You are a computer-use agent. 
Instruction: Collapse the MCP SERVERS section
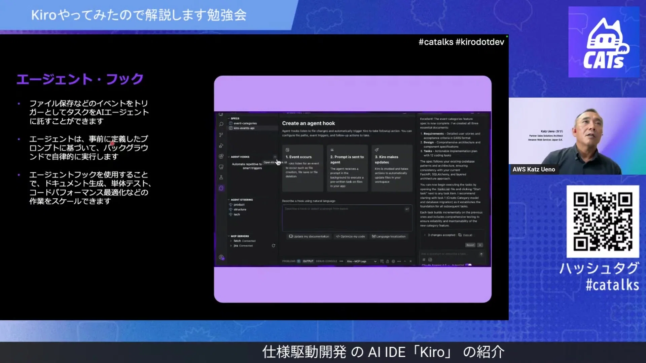click(239, 236)
